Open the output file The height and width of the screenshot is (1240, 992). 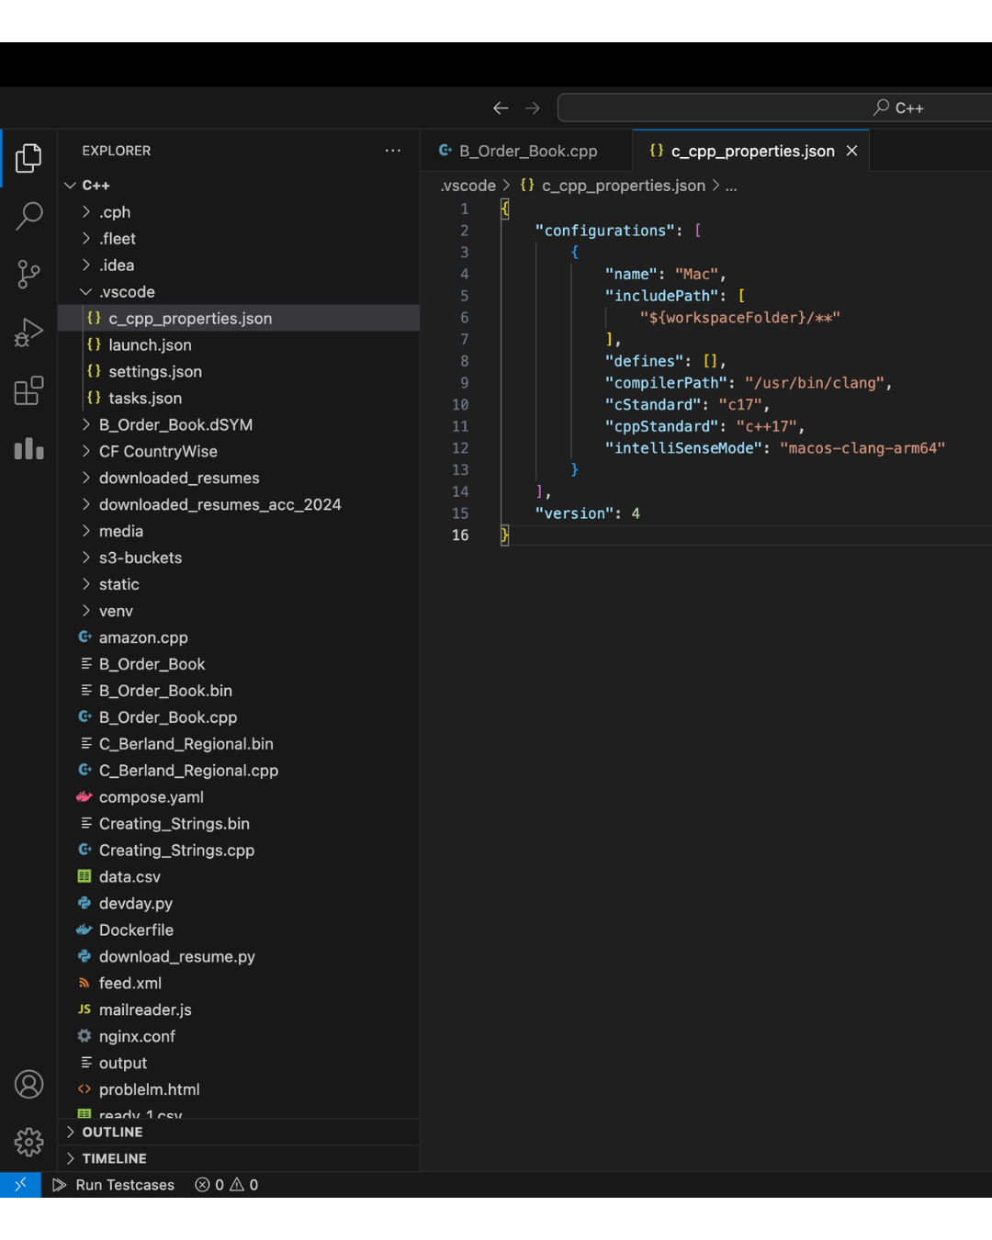click(x=239, y=1065)
